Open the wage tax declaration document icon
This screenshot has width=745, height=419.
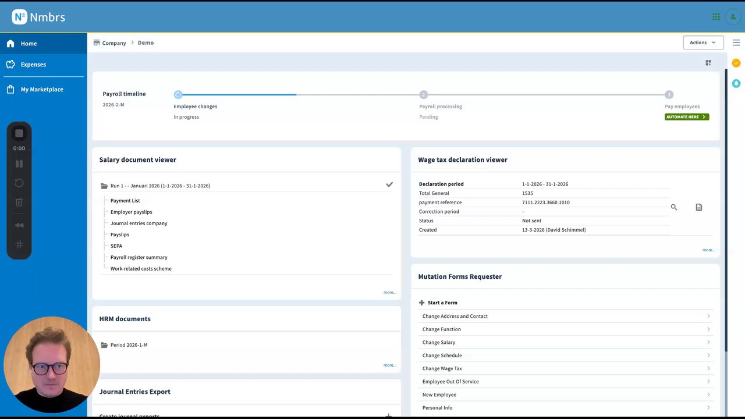coord(699,207)
